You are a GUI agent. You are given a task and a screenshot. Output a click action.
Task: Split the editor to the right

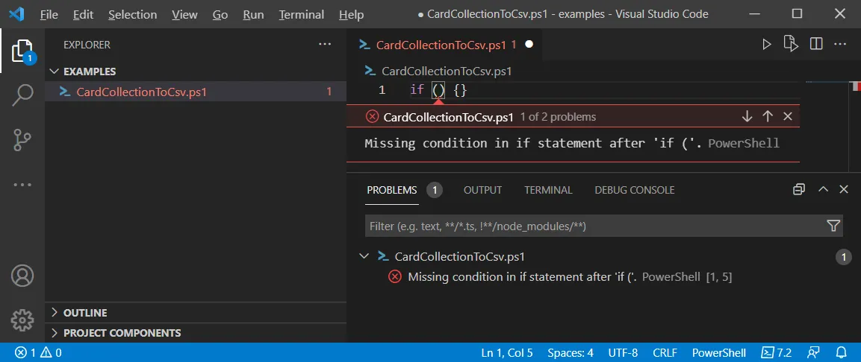coord(816,44)
